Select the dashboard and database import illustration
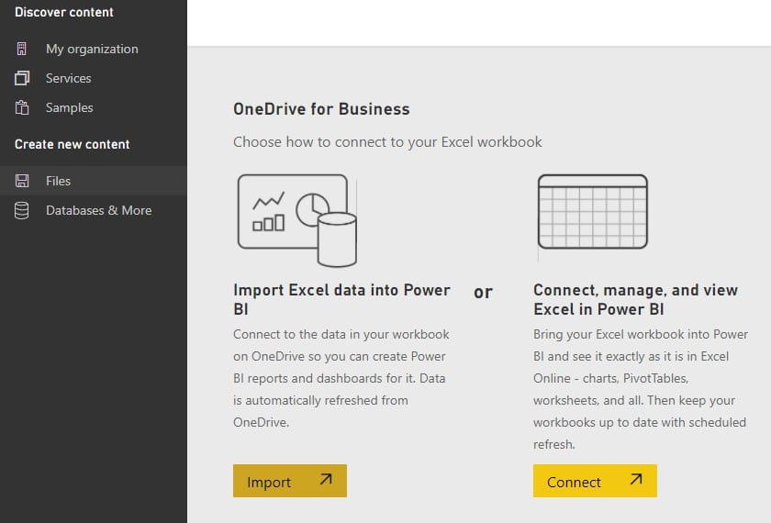The width and height of the screenshot is (771, 523). (x=297, y=220)
